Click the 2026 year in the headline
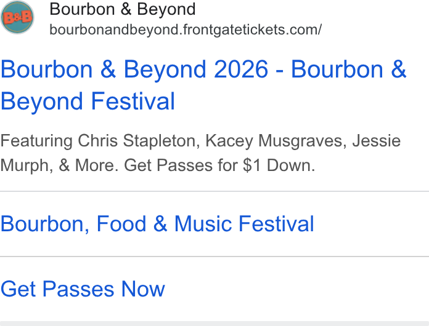Image resolution: width=429 pixels, height=326 pixels. click(240, 70)
